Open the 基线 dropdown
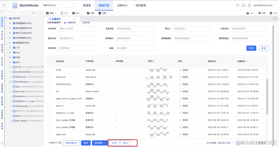 (x=134, y=48)
